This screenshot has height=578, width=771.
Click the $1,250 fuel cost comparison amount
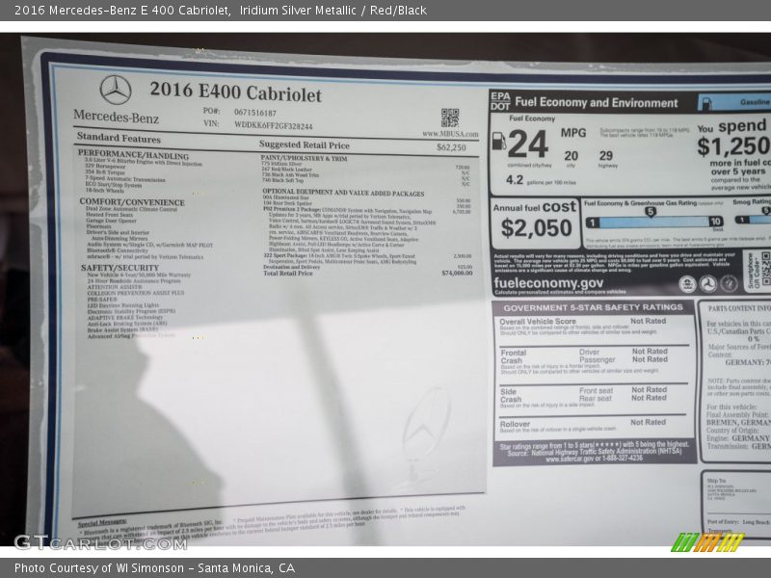[733, 146]
